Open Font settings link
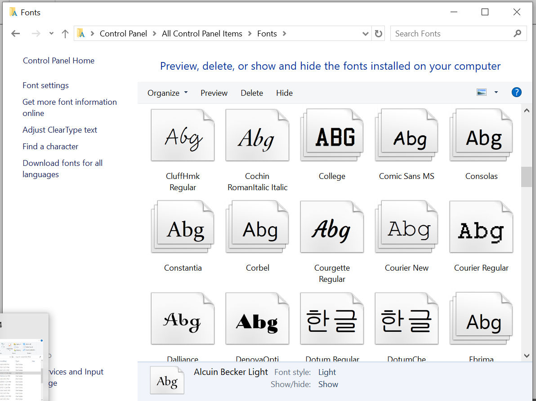 point(46,85)
